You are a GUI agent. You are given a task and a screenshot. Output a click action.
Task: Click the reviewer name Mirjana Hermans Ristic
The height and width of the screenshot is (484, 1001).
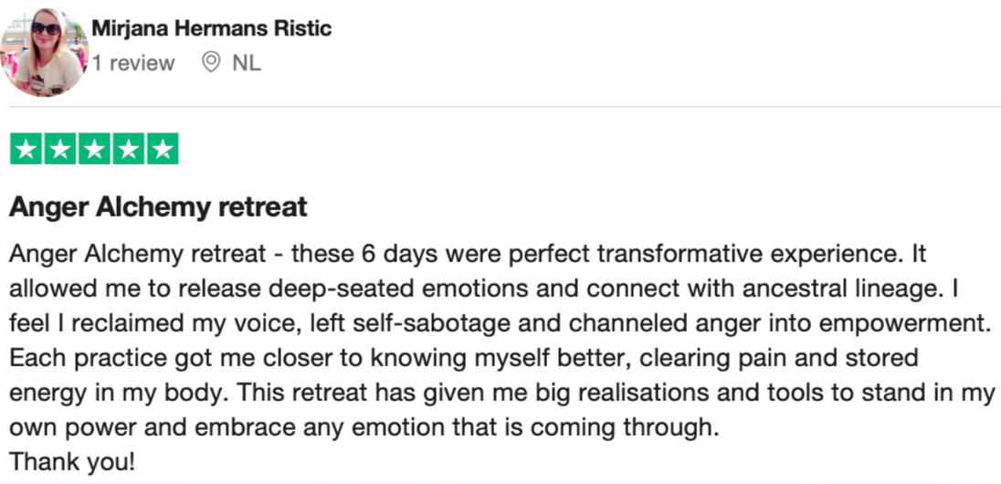(212, 28)
